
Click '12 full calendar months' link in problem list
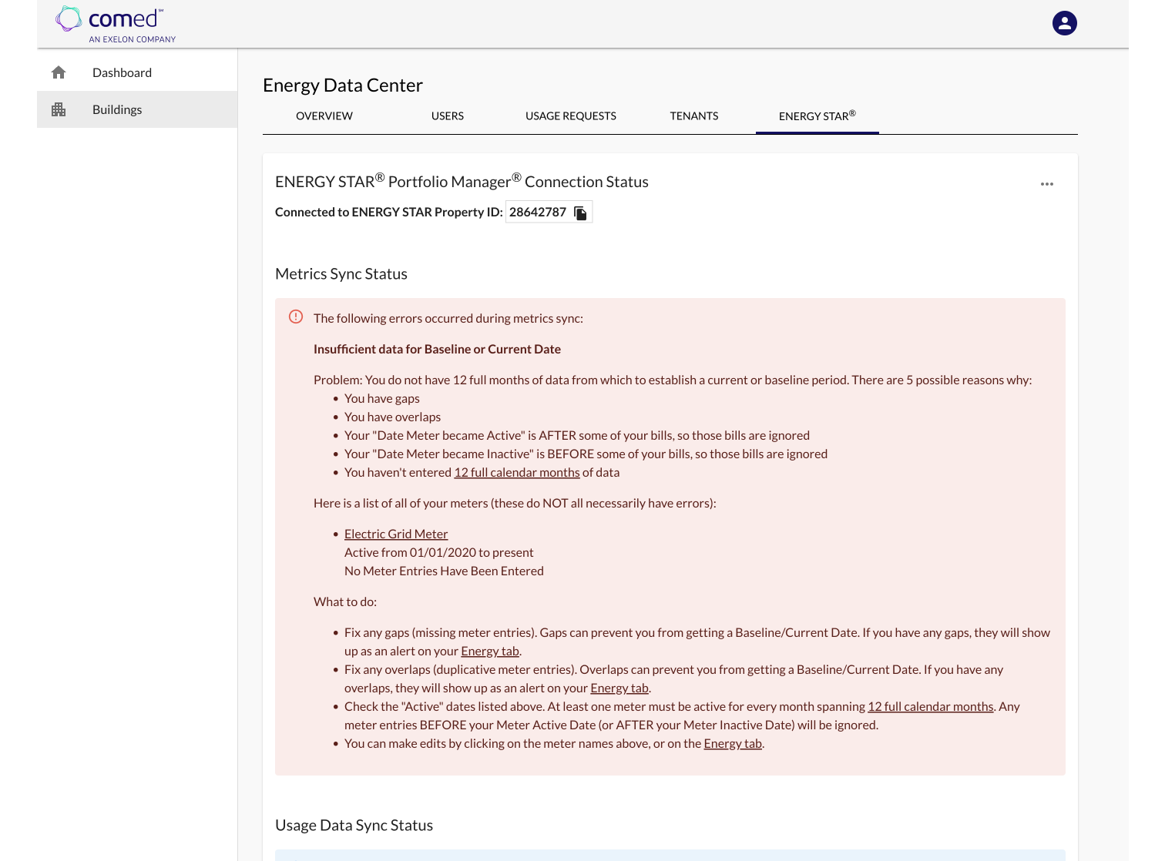517,472
